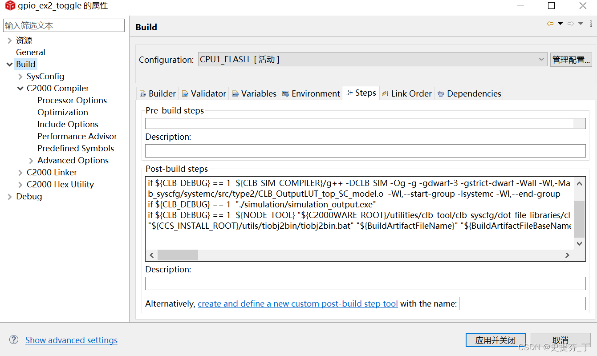
Task: Switch to the Steps tab
Action: pyautogui.click(x=361, y=93)
